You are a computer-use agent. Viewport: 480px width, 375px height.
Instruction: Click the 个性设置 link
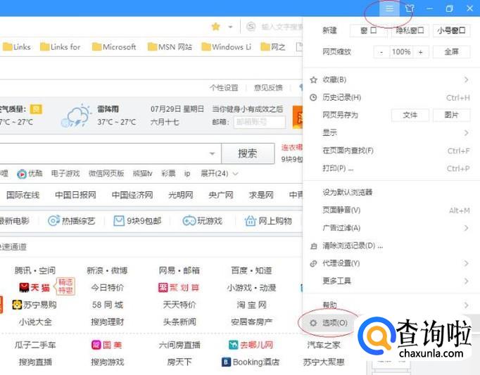[x=224, y=88]
